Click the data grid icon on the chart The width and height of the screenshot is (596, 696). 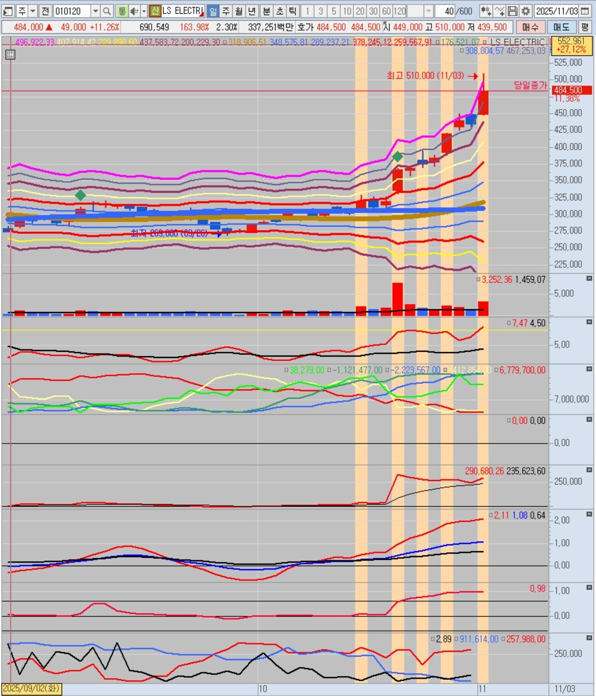click(10, 55)
